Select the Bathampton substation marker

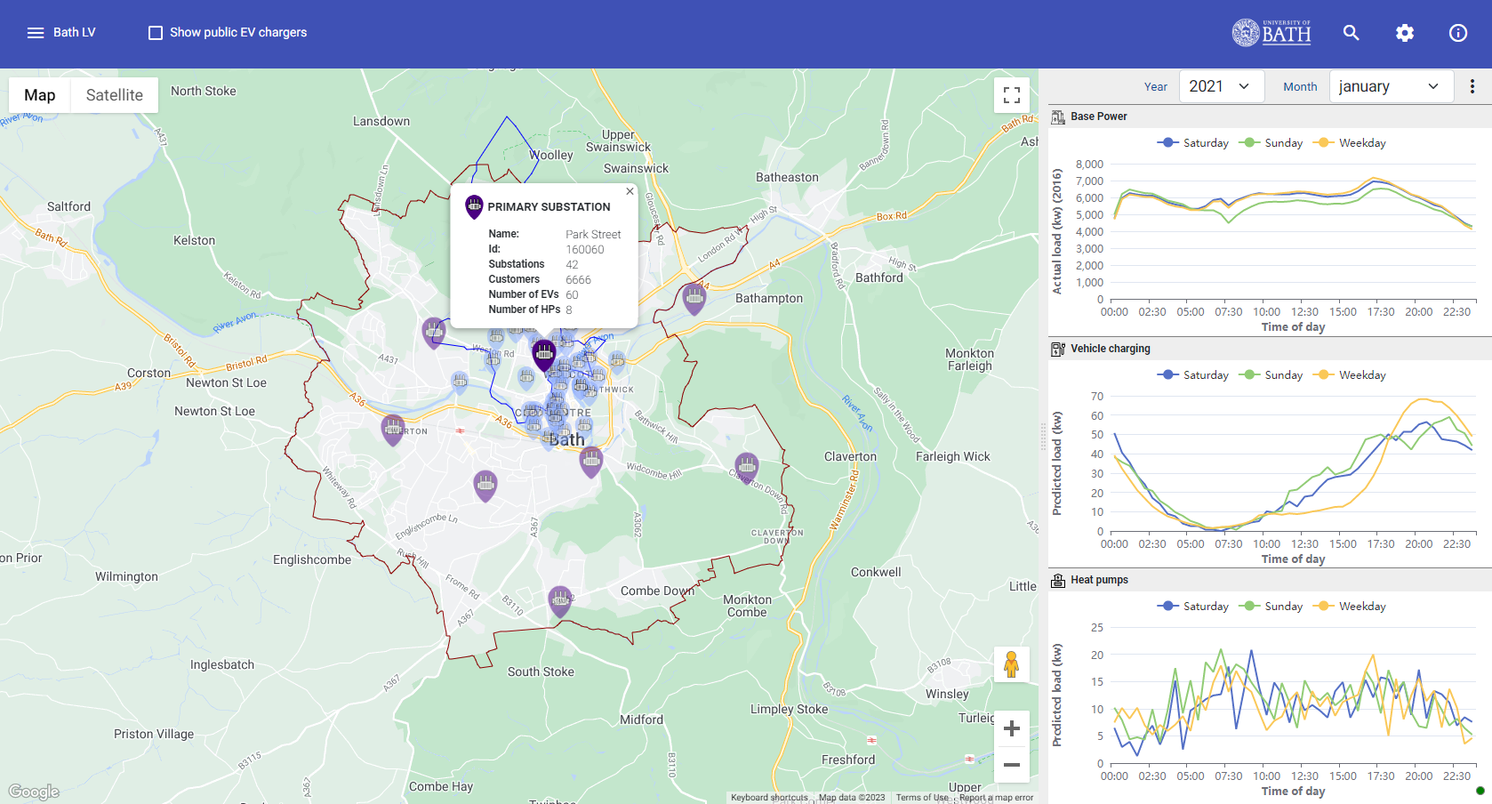click(694, 297)
